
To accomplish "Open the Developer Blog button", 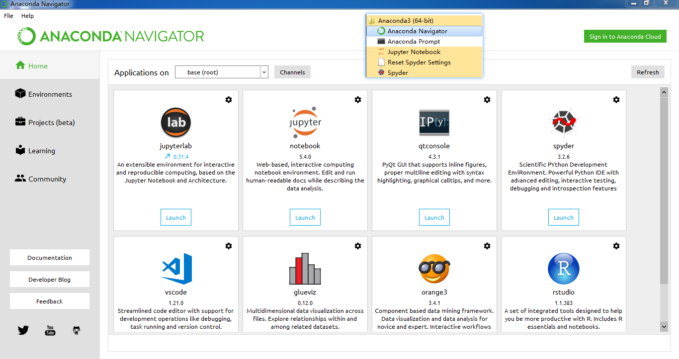I will click(50, 279).
